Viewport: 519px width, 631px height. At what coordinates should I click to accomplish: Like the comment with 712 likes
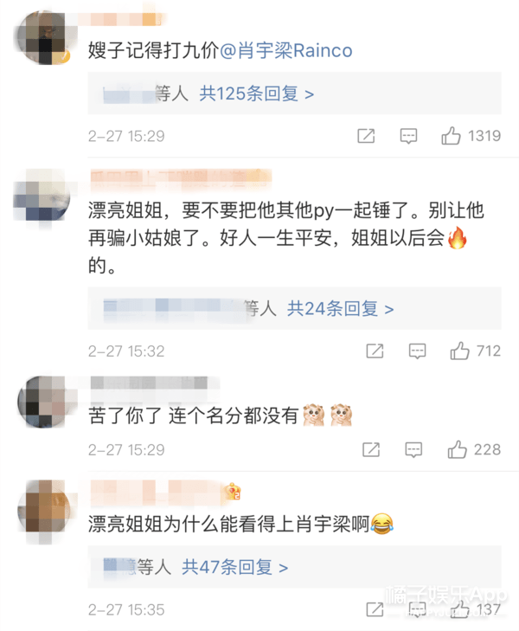(459, 351)
